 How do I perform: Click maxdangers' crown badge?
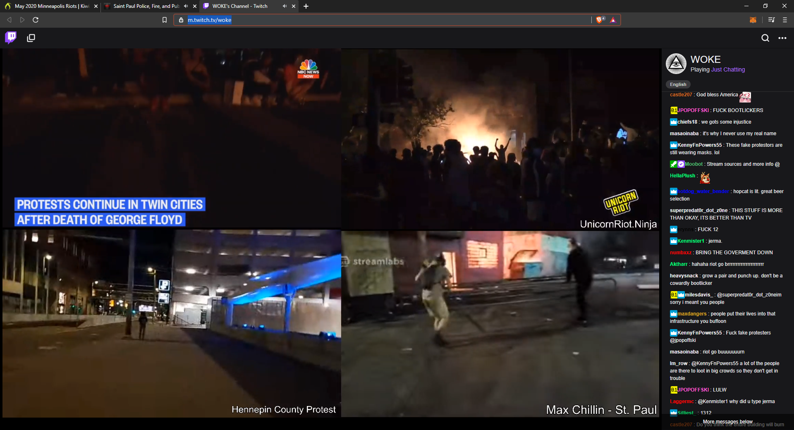674,314
